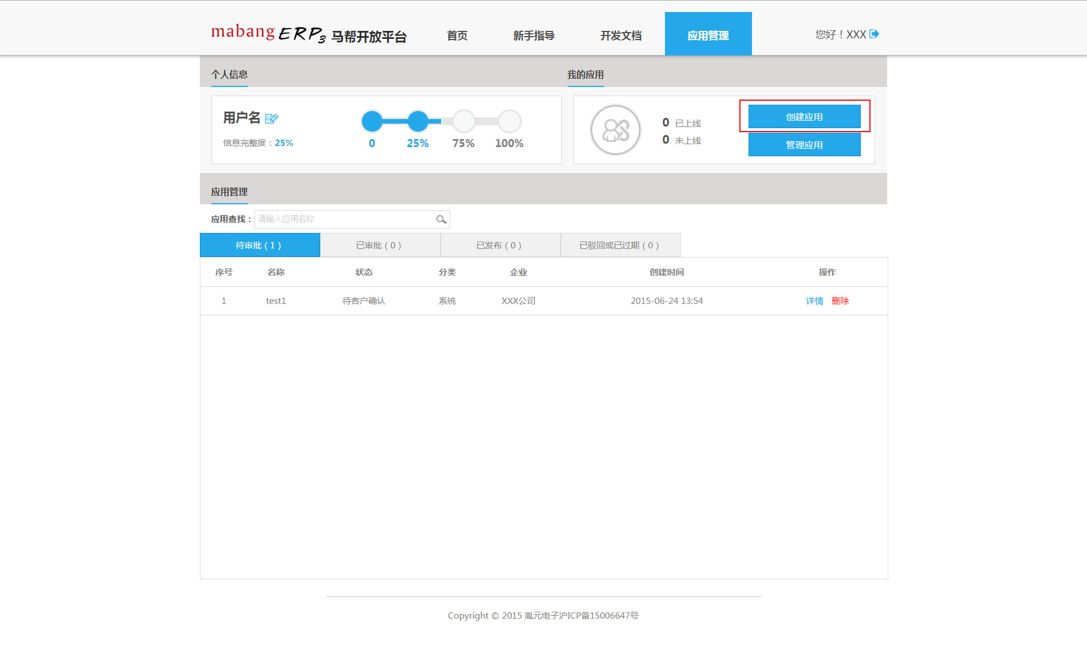Focus the 应用查找 search input field
This screenshot has height=653, width=1087.
click(x=344, y=219)
